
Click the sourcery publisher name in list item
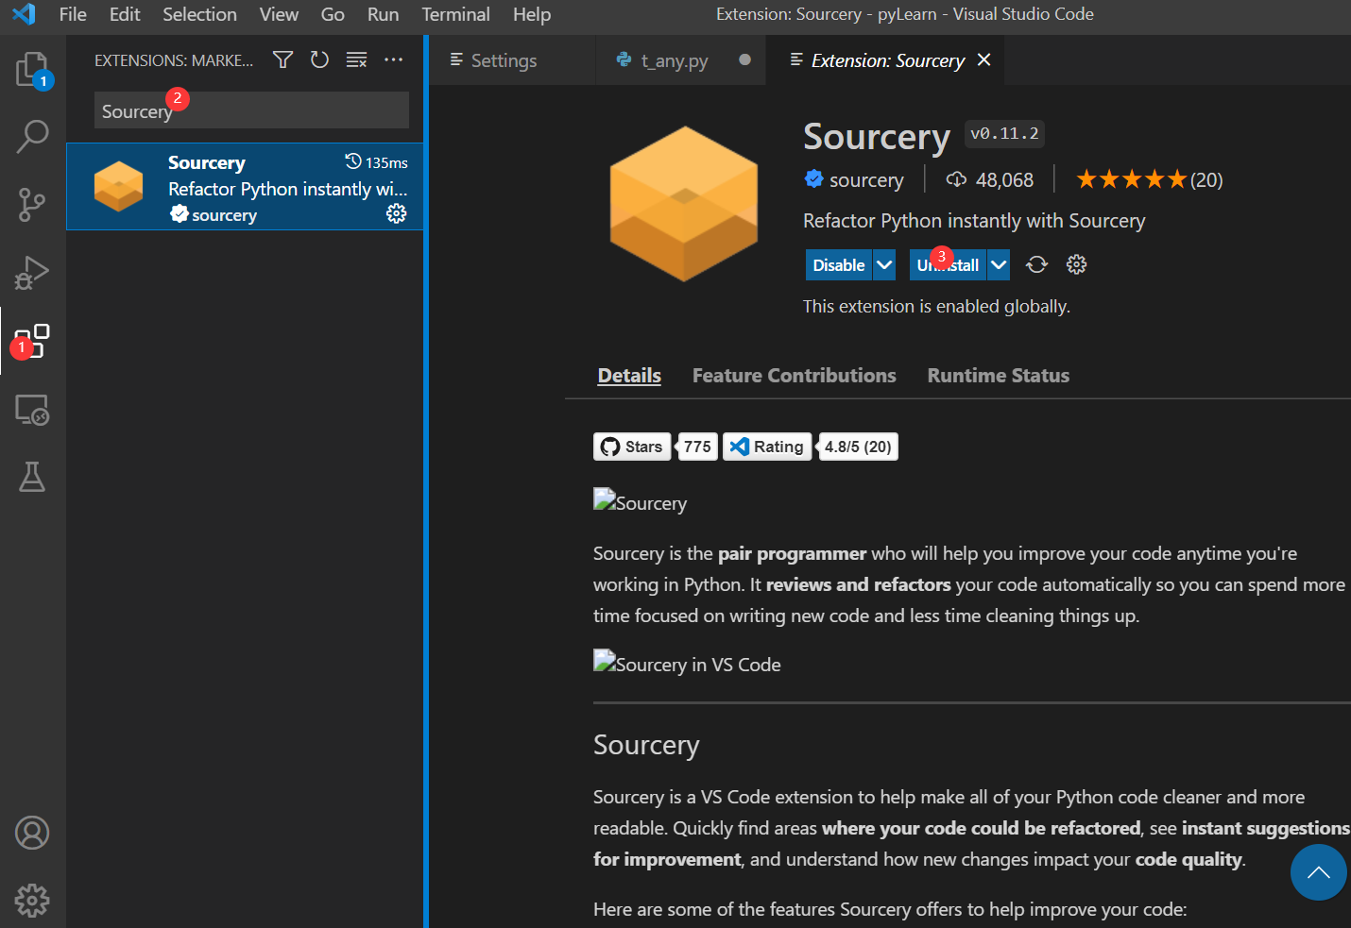[224, 215]
